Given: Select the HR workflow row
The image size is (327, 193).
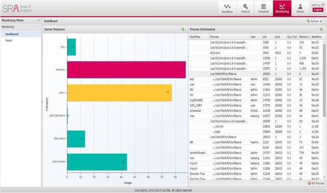Looking at the screenshot, I should click(x=255, y=142).
